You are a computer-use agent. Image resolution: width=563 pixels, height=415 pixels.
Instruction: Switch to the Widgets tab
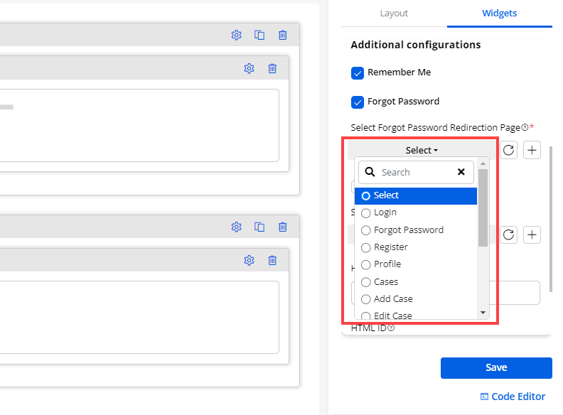coord(499,14)
